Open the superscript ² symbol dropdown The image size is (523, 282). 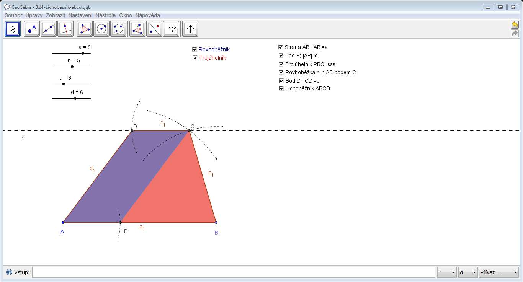447,272
